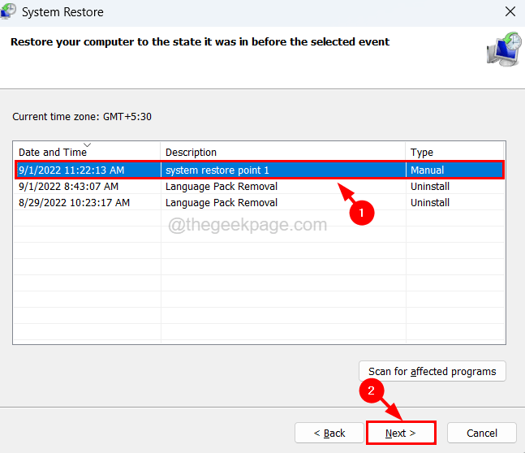The height and width of the screenshot is (453, 525).
Task: Click the Uninstall type for 9/1/2022 entry
Action: [x=430, y=186]
